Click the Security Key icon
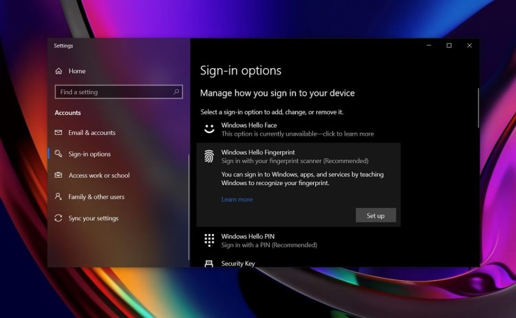Screen dimensions: 516x318 [x=209, y=264]
